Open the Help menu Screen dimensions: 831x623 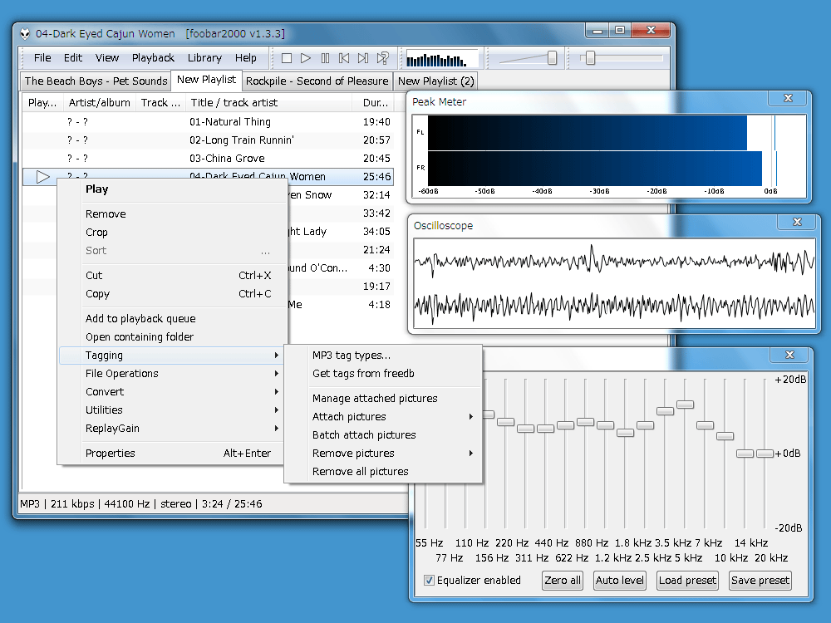click(x=246, y=58)
